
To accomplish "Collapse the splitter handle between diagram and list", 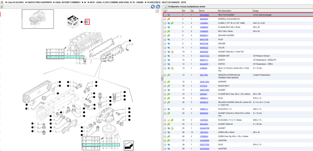I will 162,78.
